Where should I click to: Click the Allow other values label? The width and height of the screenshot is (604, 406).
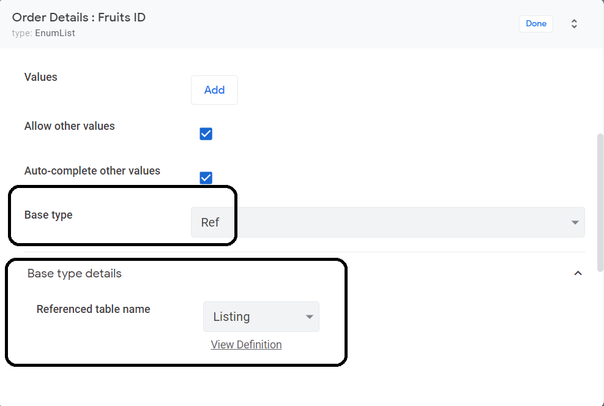tap(69, 126)
